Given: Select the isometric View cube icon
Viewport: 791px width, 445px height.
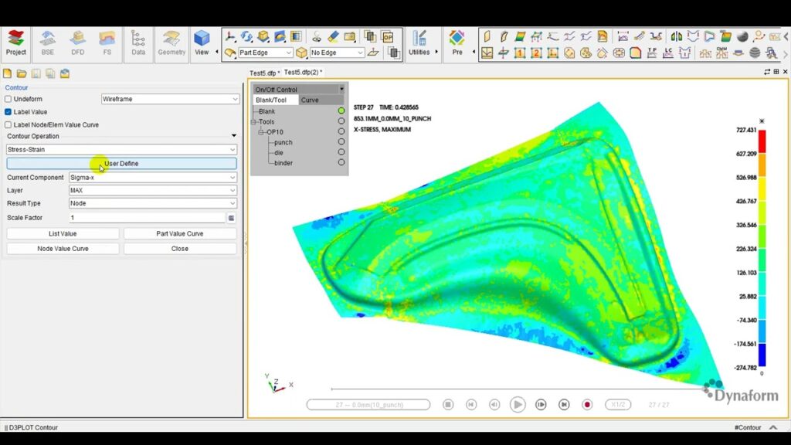Looking at the screenshot, I should pyautogui.click(x=202, y=36).
